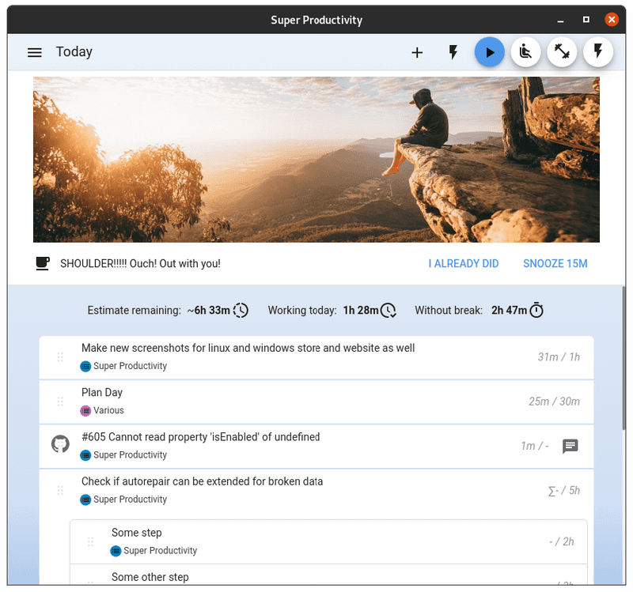Click the 31m / 1h time estimate
This screenshot has width=633, height=592.
point(559,357)
